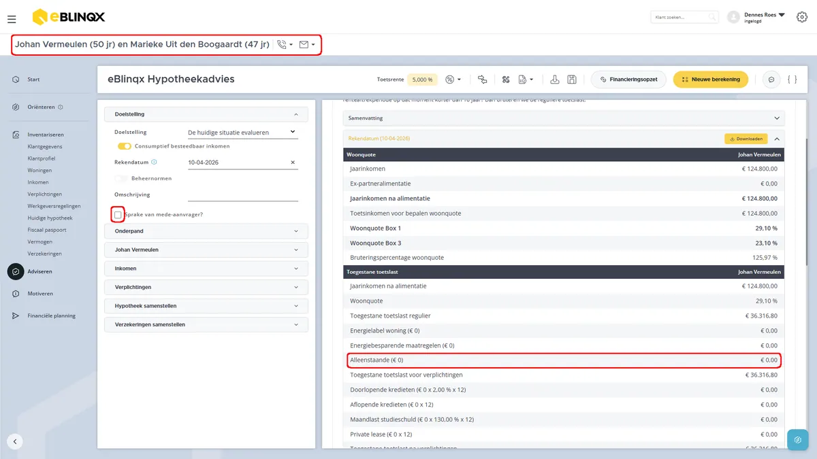Toggle the Beheernormen switch
The height and width of the screenshot is (459, 817).
click(121, 178)
